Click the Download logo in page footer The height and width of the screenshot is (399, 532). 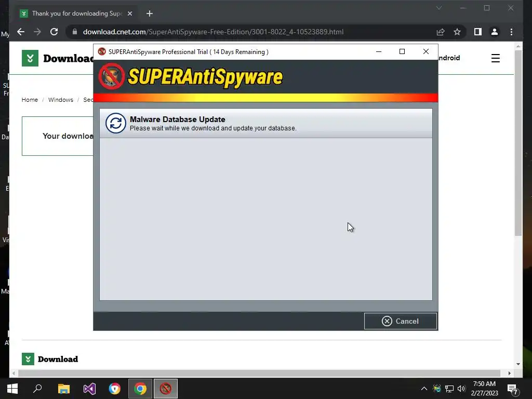click(50, 359)
